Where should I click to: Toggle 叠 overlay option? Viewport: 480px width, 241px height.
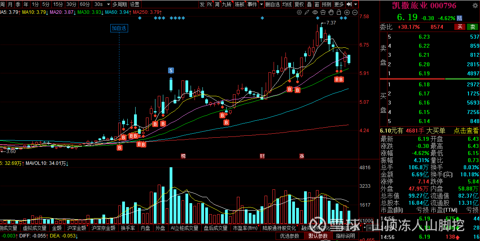click(x=309, y=4)
